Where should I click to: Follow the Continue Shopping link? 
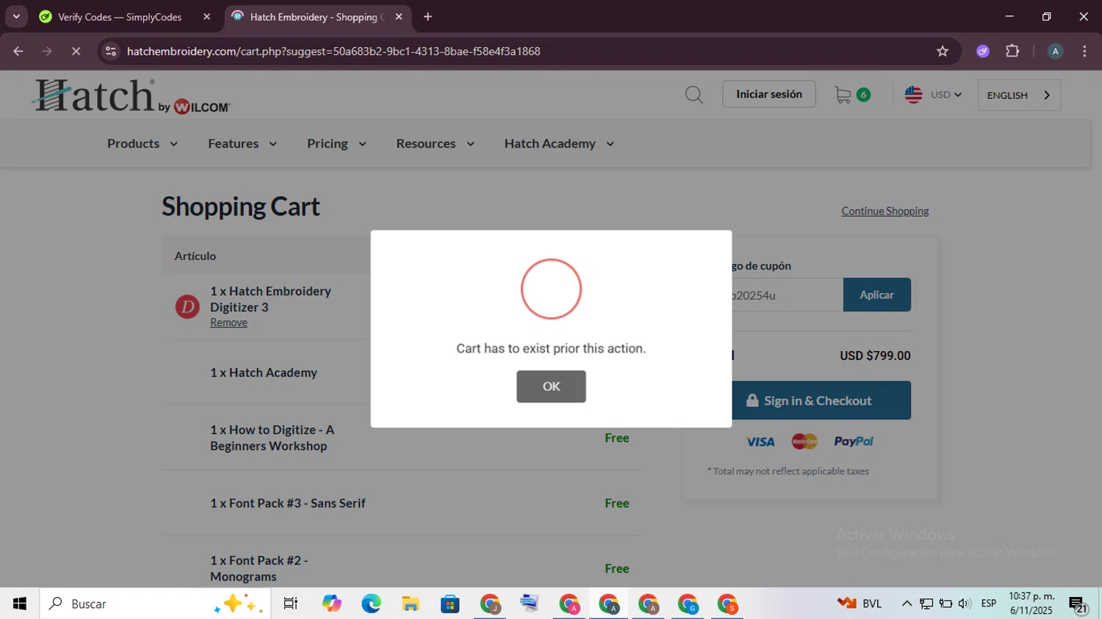tap(885, 211)
